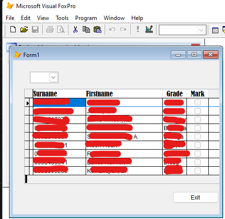Click the Command Window toolbar icon

click(215, 30)
